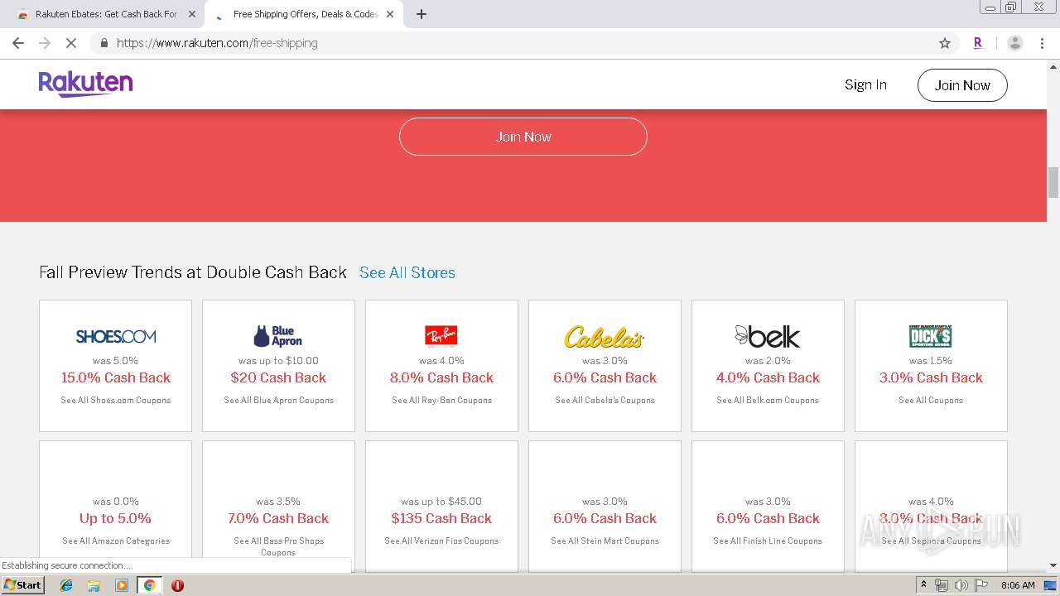This screenshot has height=596, width=1060.
Task: Click the page vertical scrollbar thumb
Action: [x=1053, y=182]
